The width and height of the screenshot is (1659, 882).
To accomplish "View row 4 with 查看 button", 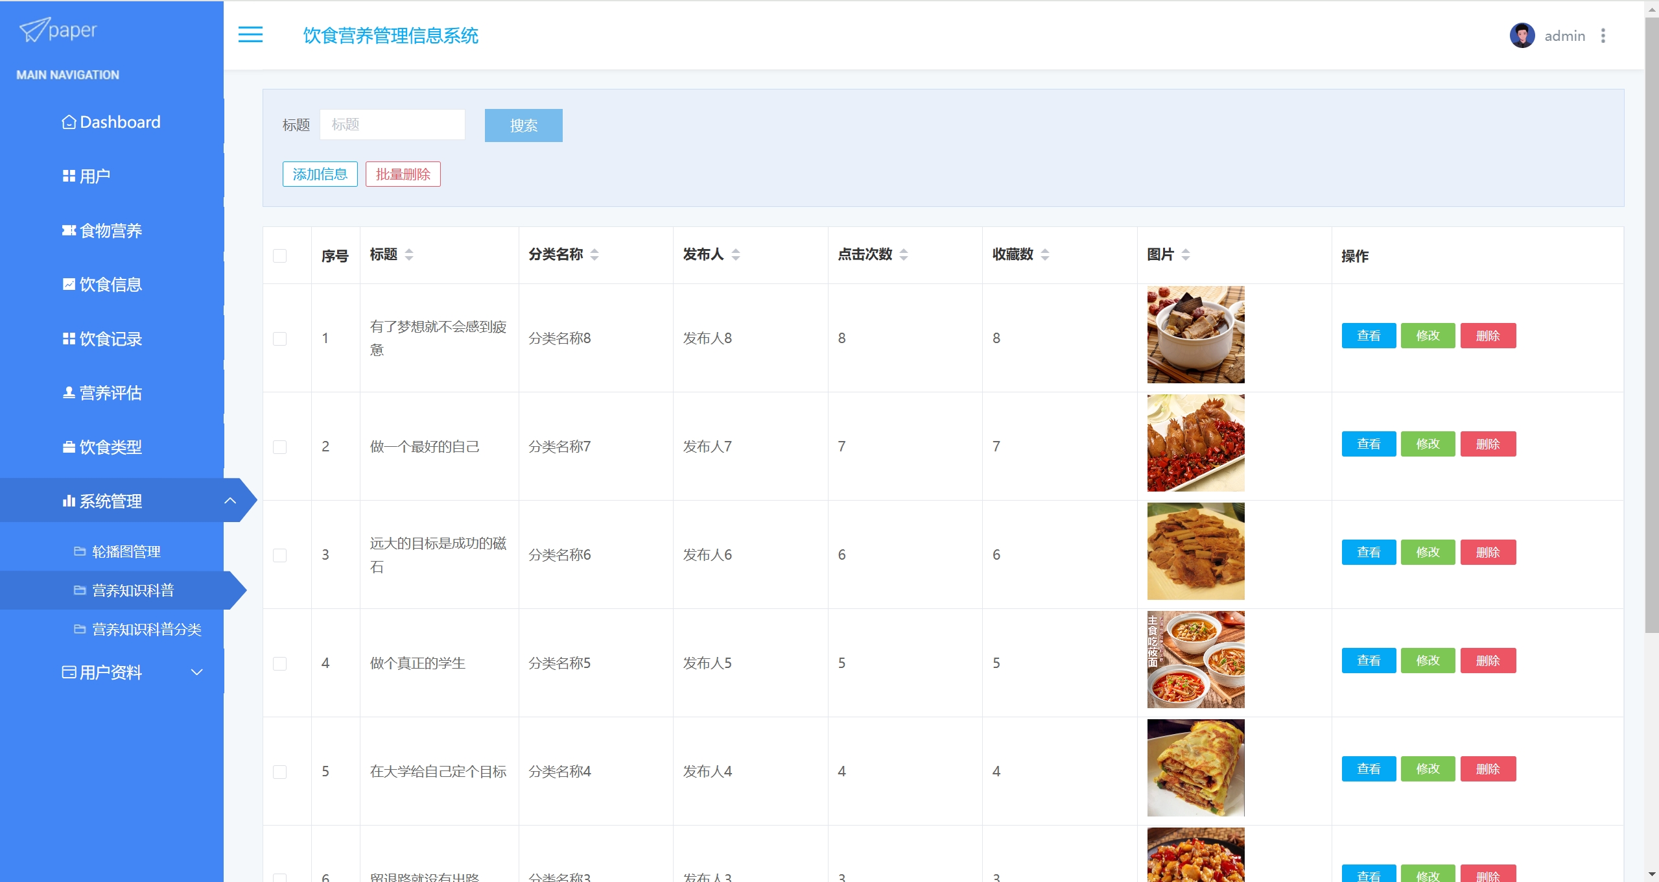I will pos(1369,661).
